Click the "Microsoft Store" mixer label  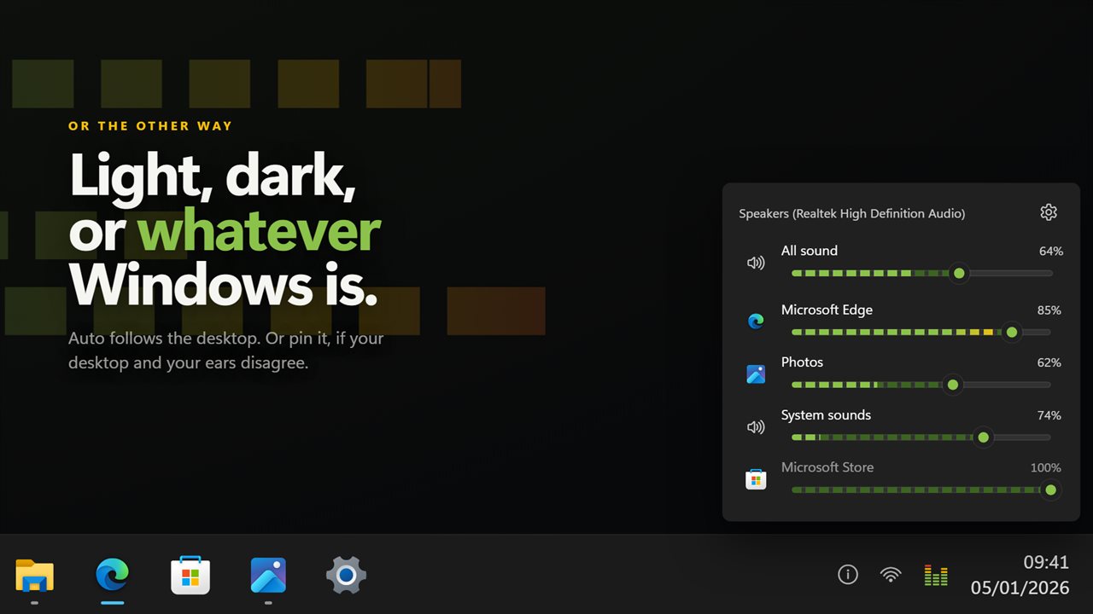click(827, 467)
